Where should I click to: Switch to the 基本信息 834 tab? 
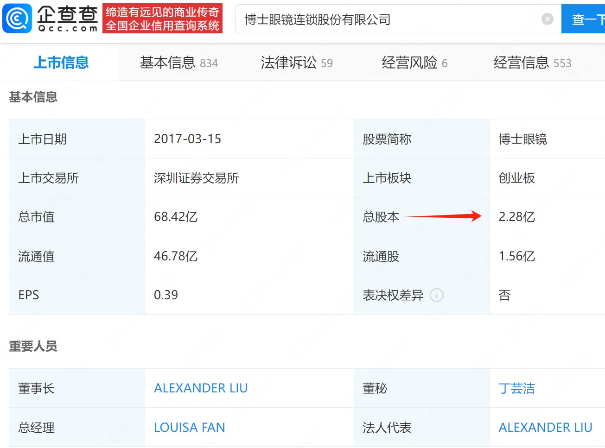click(x=179, y=63)
